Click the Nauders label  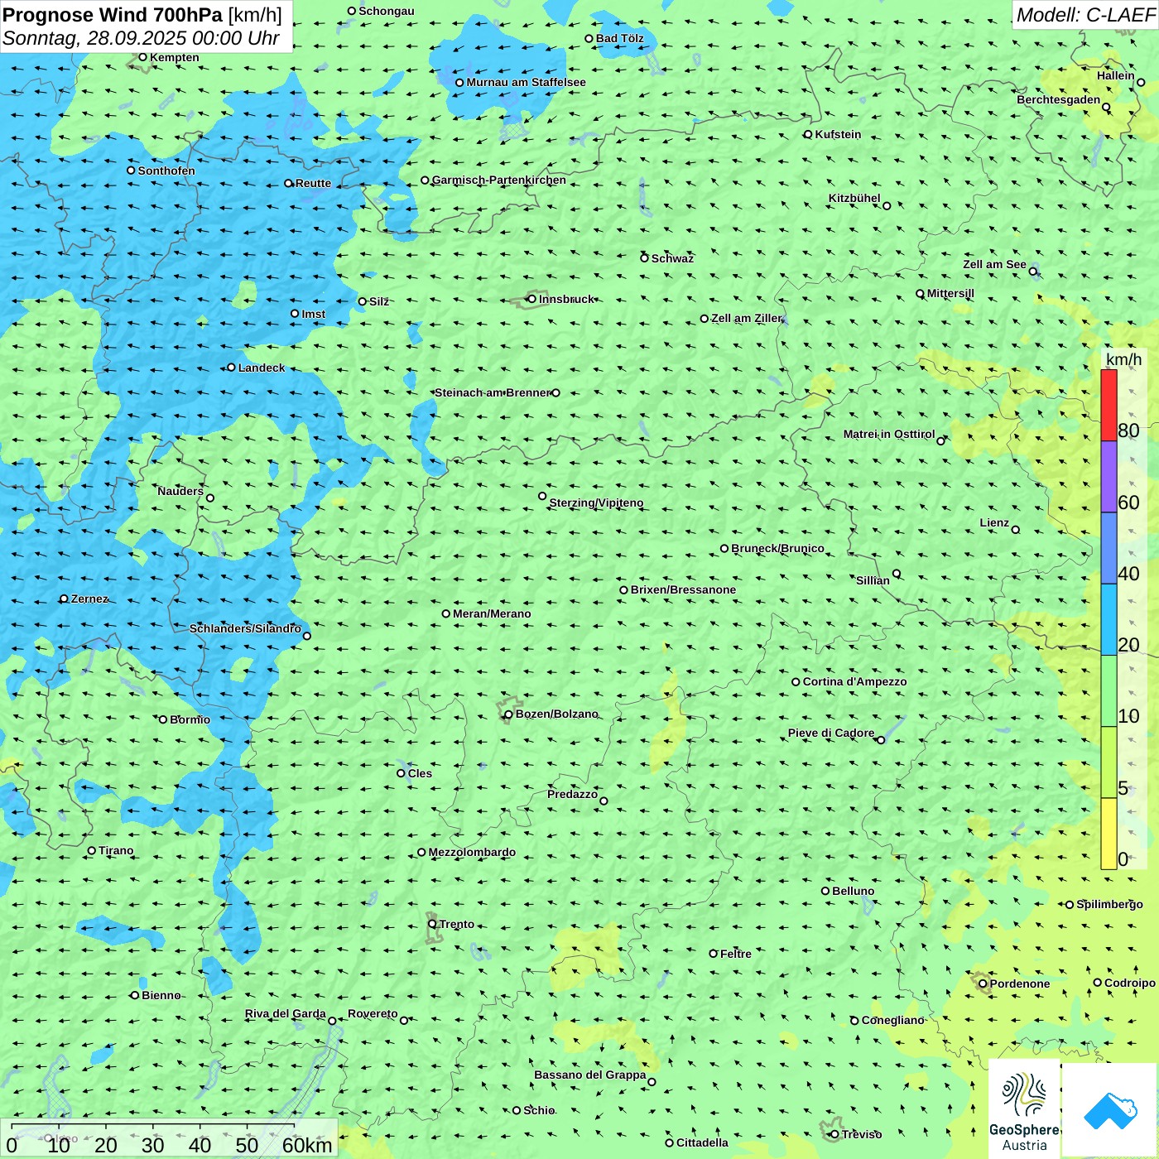pos(180,491)
